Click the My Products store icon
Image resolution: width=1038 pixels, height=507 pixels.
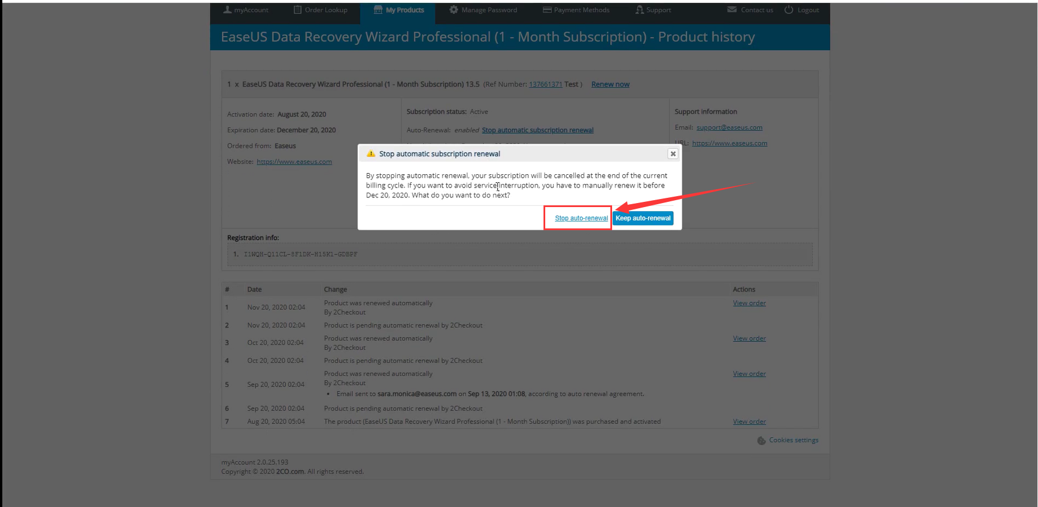pos(378,10)
